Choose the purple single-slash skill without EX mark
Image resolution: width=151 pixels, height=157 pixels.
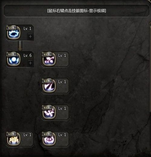(49, 86)
